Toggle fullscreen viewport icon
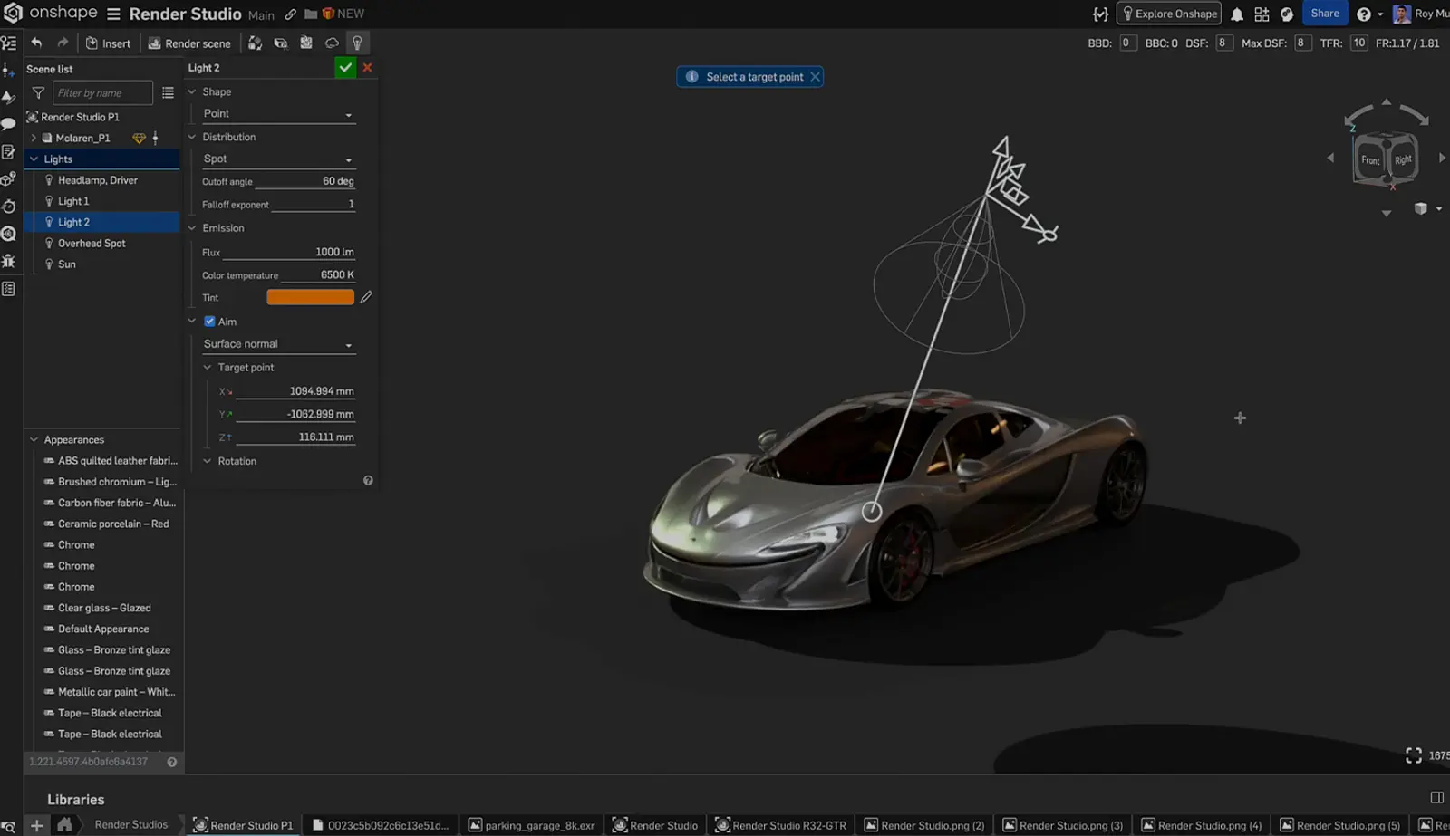 1413,755
